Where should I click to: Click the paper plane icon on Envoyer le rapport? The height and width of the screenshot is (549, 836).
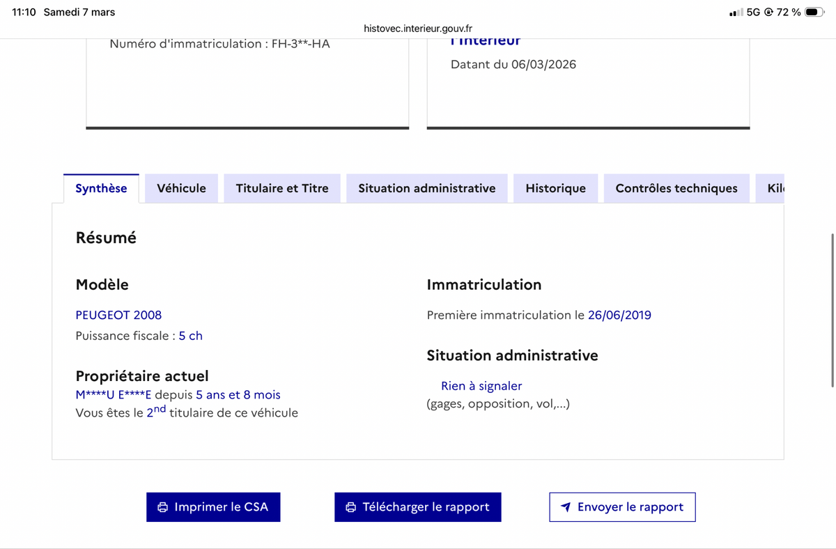pos(566,507)
